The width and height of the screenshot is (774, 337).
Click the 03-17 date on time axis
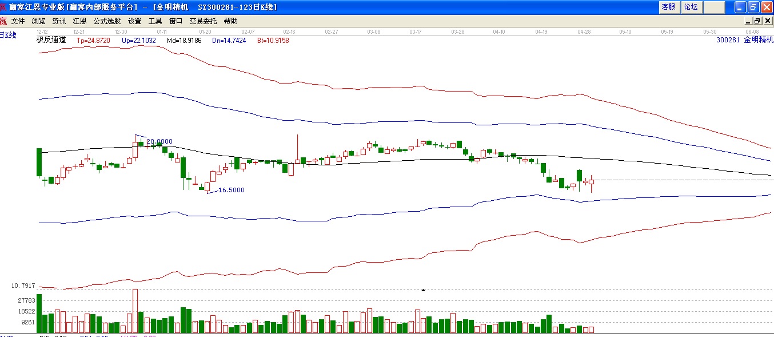(x=416, y=31)
